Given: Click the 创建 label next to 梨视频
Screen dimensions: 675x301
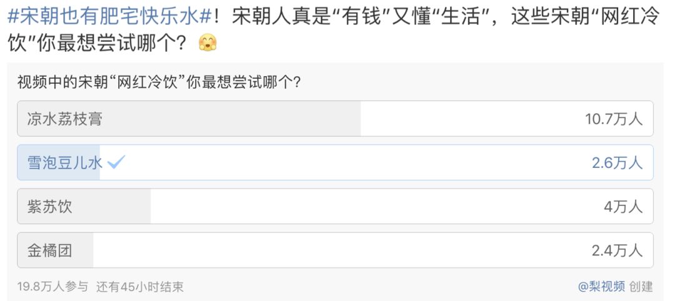Looking at the screenshot, I should click(x=641, y=287).
